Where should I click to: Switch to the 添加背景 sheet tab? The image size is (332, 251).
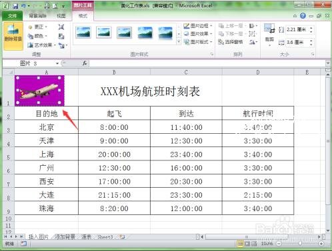[x=65, y=237]
